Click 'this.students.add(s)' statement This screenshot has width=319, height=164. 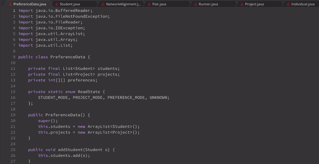(x=64, y=156)
